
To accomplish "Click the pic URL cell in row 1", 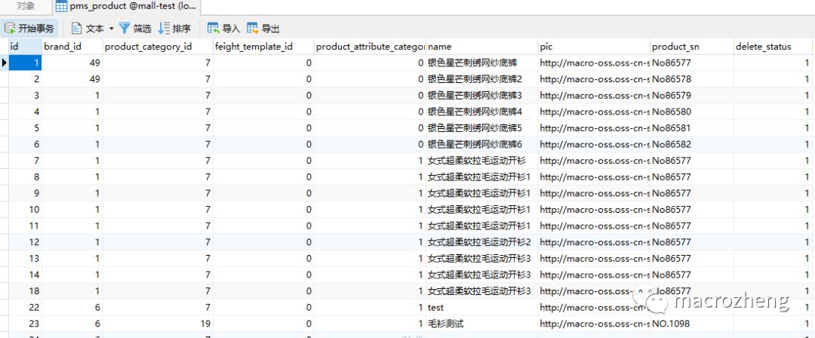I will pos(594,63).
